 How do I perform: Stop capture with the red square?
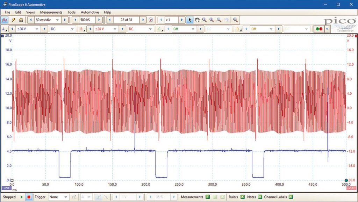[29, 197]
